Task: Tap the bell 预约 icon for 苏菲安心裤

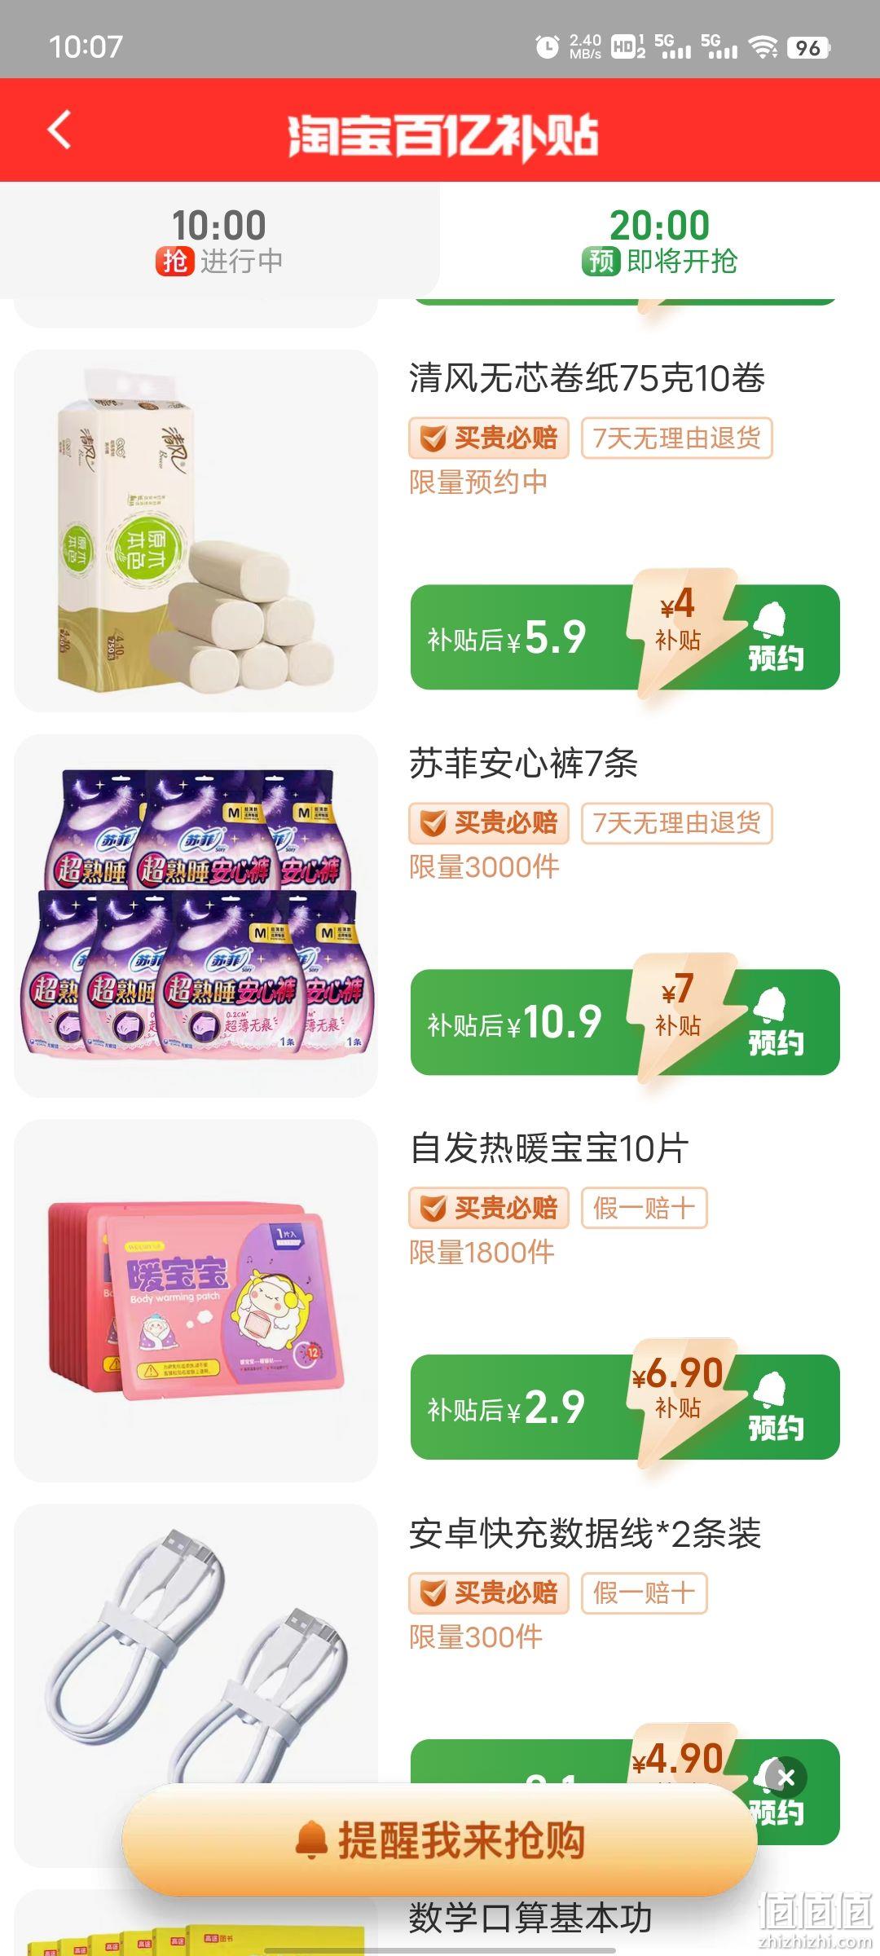Action: (x=775, y=1022)
